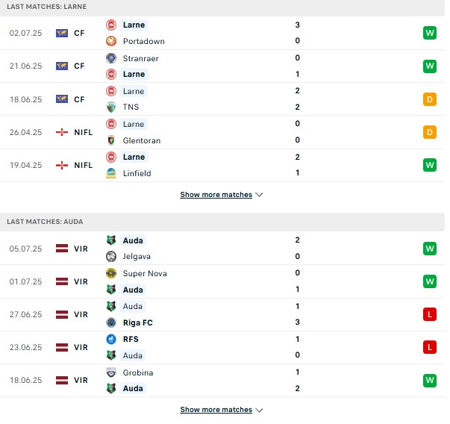This screenshot has width=450, height=424.
Task: Open the draw badge for Larne vs TNS
Action: (430, 99)
